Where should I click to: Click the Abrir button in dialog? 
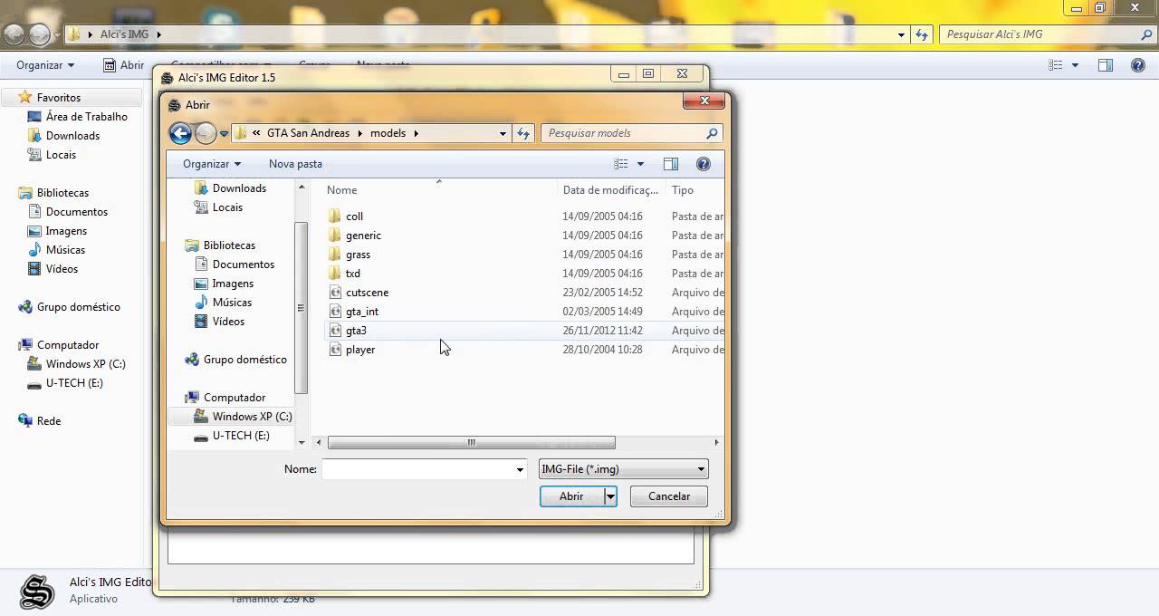(x=571, y=496)
